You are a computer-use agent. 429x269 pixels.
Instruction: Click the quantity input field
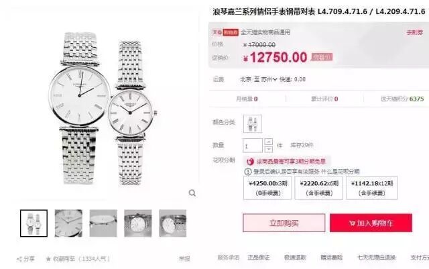click(x=252, y=146)
